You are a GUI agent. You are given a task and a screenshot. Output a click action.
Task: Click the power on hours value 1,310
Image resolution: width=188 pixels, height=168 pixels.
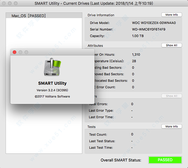(x=136, y=55)
